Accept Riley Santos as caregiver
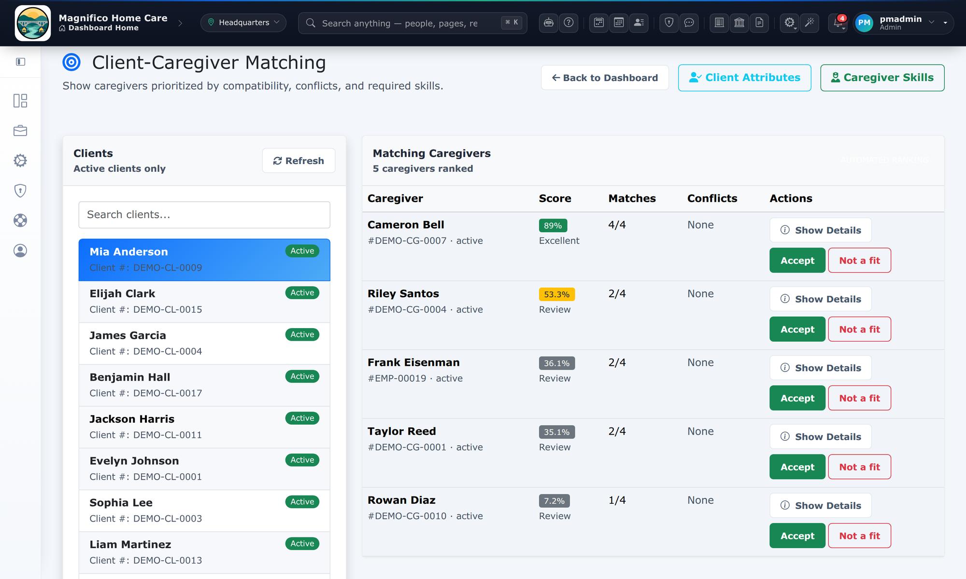The width and height of the screenshot is (966, 579). click(x=797, y=330)
